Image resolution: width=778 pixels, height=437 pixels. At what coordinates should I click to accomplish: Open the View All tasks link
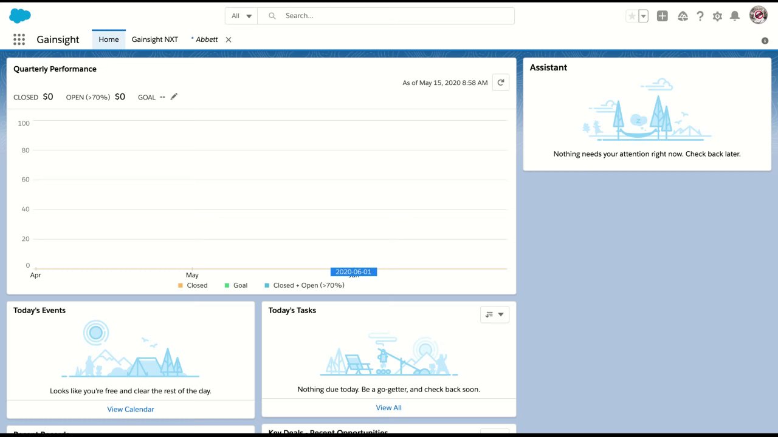point(389,408)
